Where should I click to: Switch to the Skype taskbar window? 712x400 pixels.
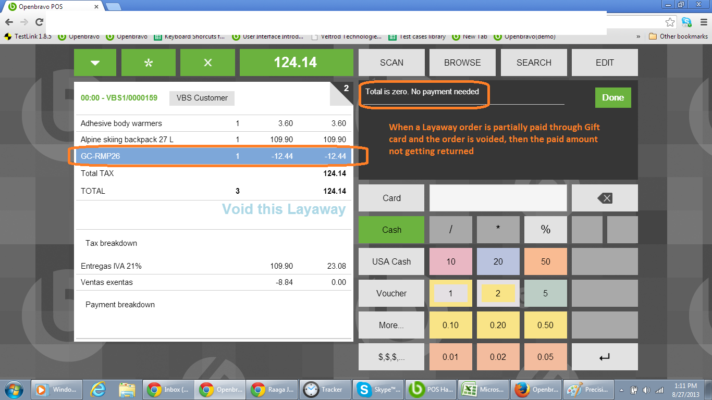(x=377, y=389)
